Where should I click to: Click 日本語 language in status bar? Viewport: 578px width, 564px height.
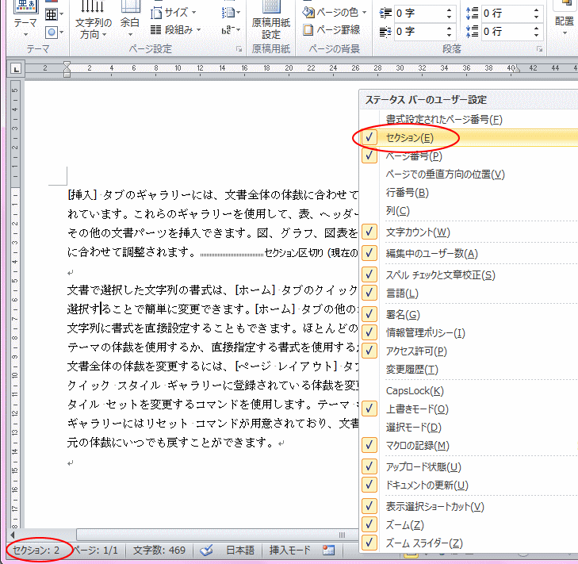(x=240, y=551)
